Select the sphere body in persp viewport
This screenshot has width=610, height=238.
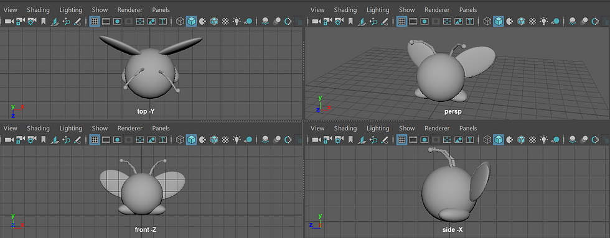tap(441, 77)
